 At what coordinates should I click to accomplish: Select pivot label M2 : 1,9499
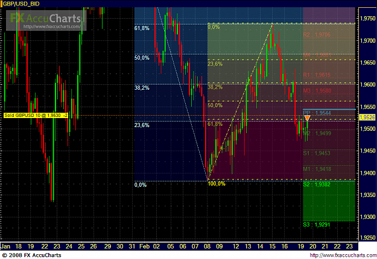coord(317,133)
